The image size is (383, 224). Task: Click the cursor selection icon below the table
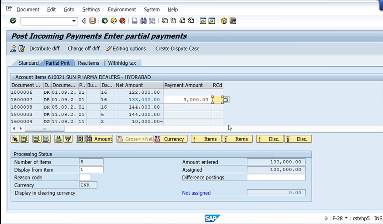pyautogui.click(x=15, y=139)
